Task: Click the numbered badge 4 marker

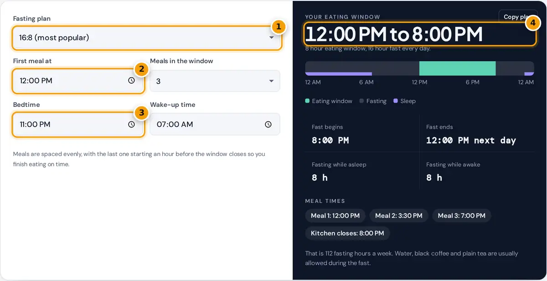Action: click(533, 23)
